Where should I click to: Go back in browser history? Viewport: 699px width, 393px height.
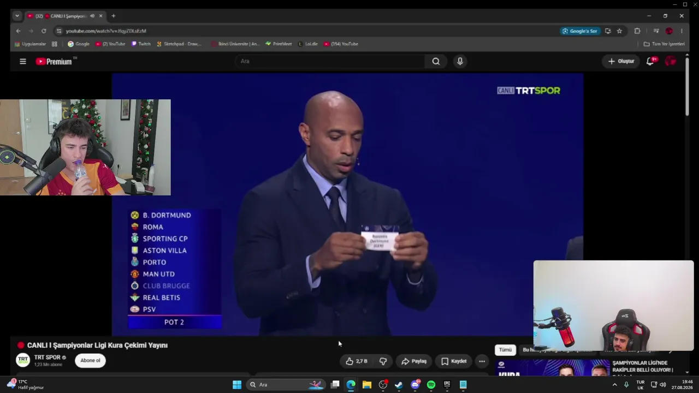(18, 31)
